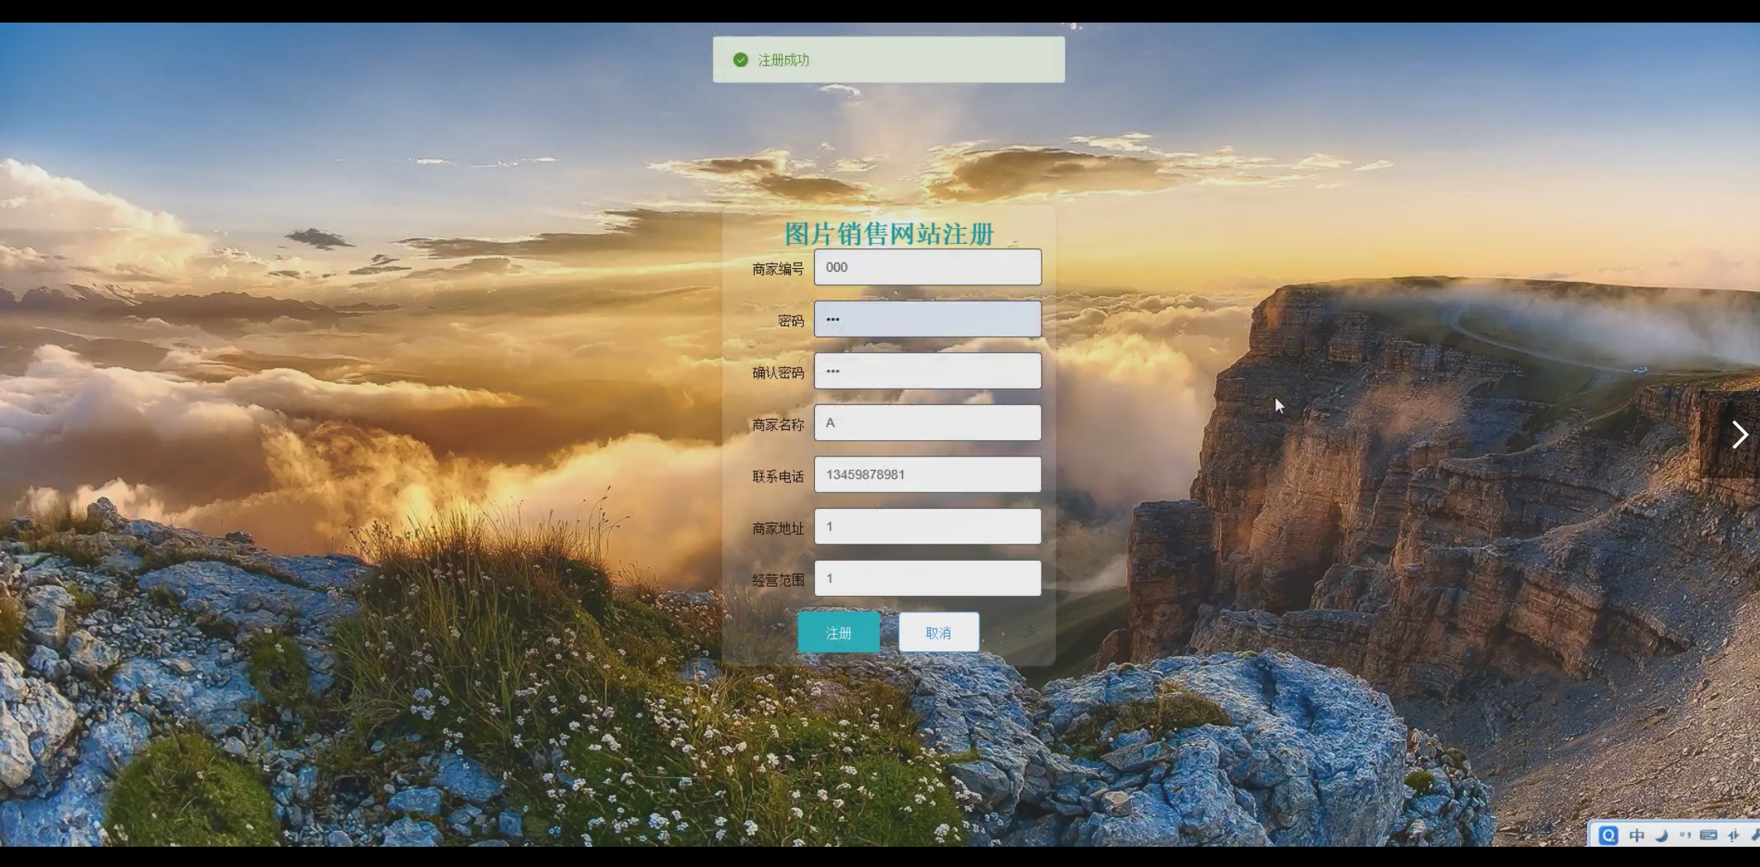The height and width of the screenshot is (867, 1760).
Task: Click the 注册成功 notification text
Action: click(x=783, y=60)
